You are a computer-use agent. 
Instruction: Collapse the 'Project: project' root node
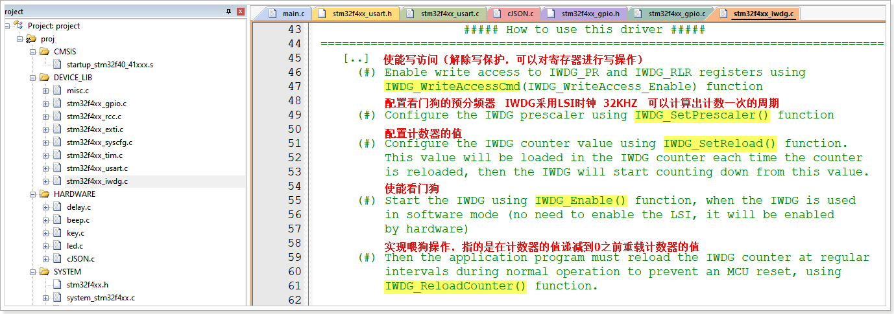(7, 26)
